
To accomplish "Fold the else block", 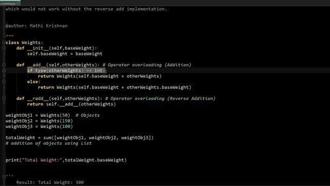I will click(x=4, y=82).
